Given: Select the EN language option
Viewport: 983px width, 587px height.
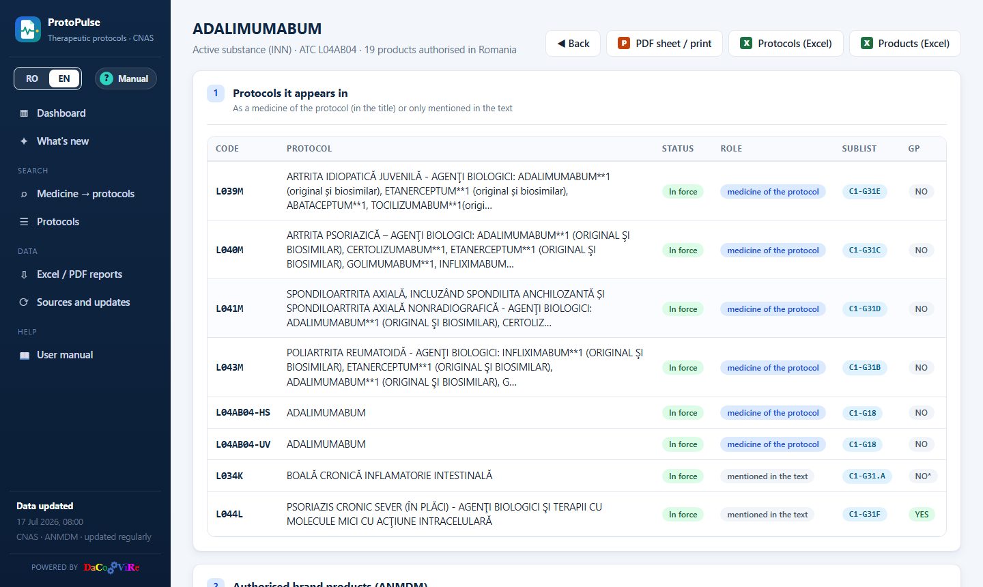Looking at the screenshot, I should click(64, 78).
